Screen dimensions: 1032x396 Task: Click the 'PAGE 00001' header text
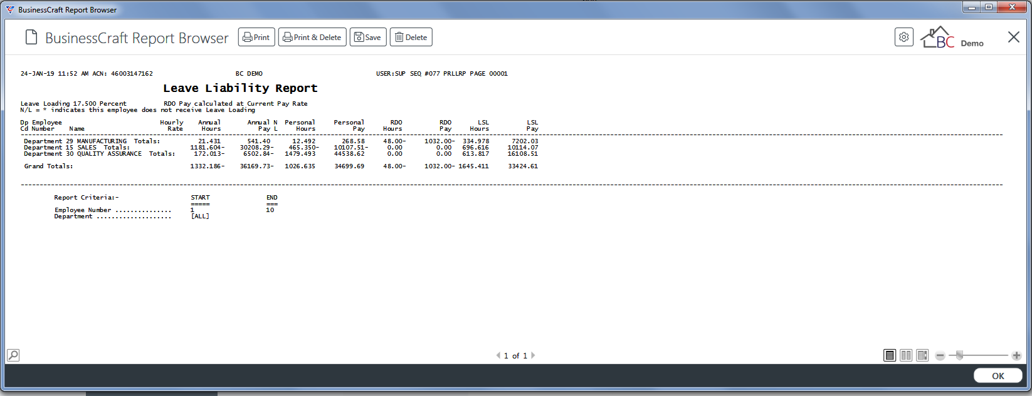click(489, 74)
